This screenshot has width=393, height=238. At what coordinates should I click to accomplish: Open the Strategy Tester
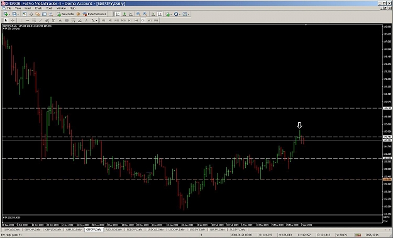(51, 14)
